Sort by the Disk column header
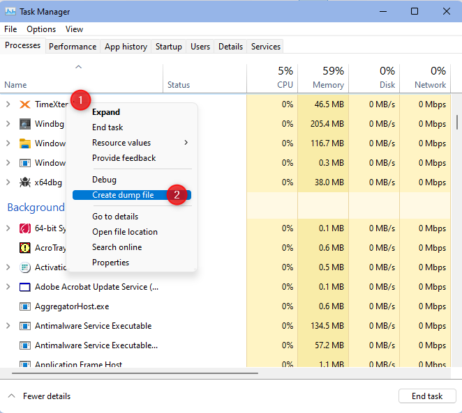The image size is (462, 413). click(x=374, y=79)
